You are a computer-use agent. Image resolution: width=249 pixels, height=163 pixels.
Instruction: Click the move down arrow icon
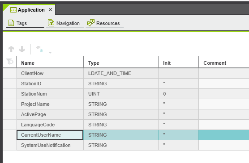22,49
